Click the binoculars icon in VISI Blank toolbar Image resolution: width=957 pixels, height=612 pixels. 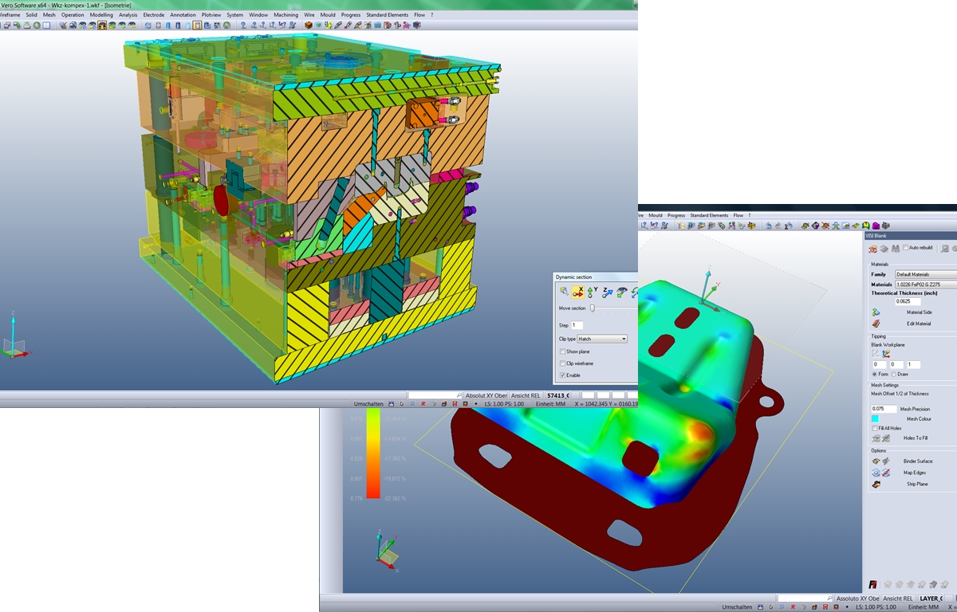coord(895,249)
